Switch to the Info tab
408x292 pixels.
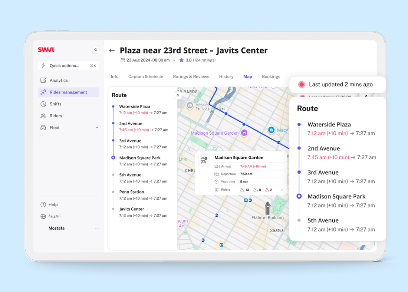click(115, 76)
